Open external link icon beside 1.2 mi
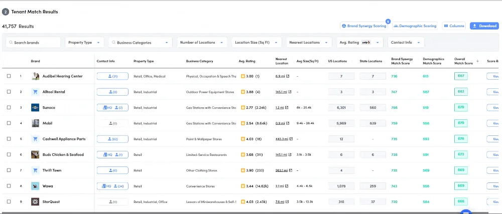This screenshot has height=214, width=502. click(287, 108)
